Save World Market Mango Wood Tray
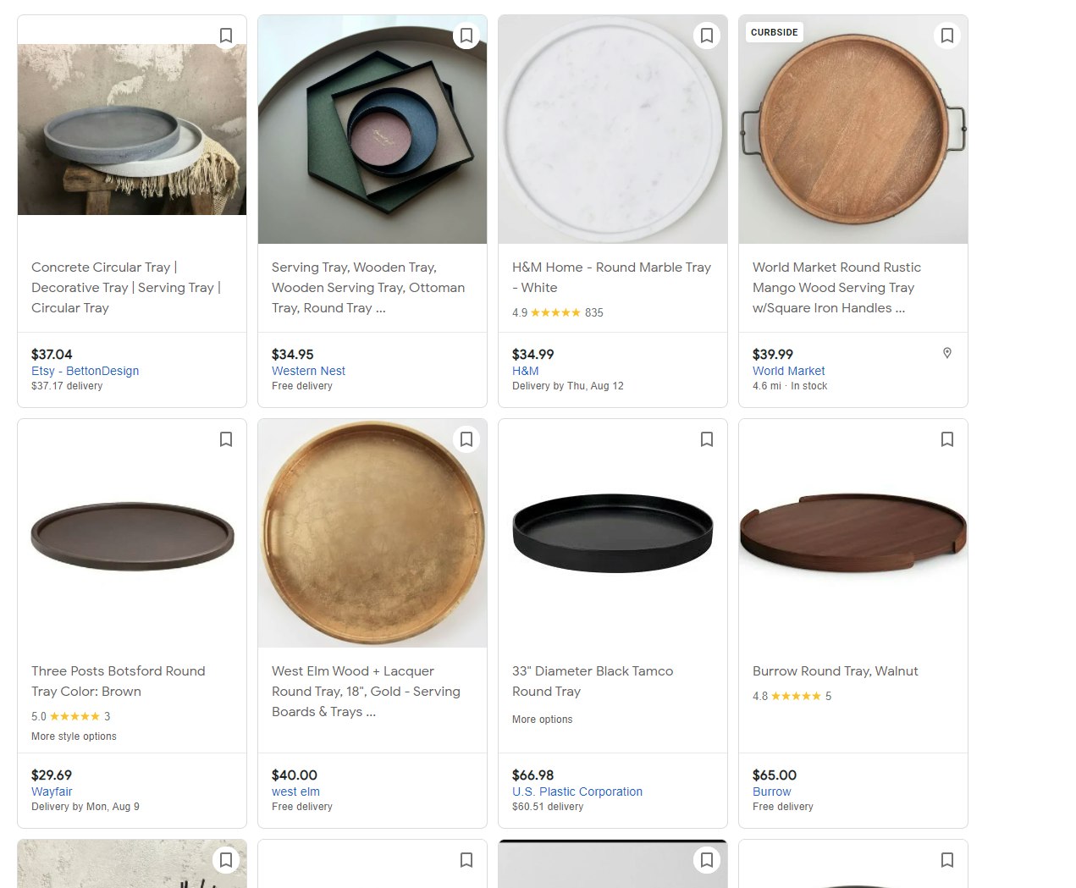Image resolution: width=1076 pixels, height=888 pixels. point(947,36)
